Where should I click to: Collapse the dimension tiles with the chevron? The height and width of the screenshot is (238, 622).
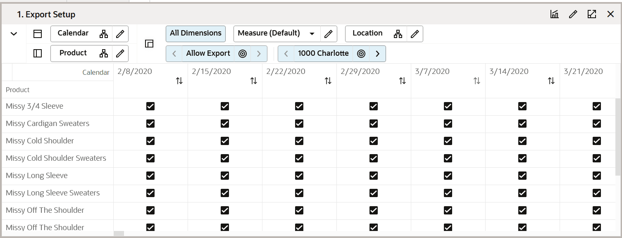[x=13, y=33]
